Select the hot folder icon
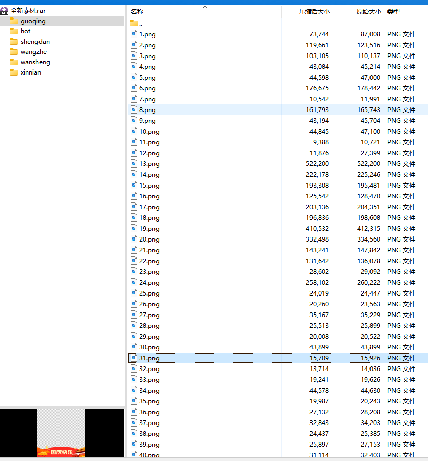The image size is (428, 461). point(14,31)
